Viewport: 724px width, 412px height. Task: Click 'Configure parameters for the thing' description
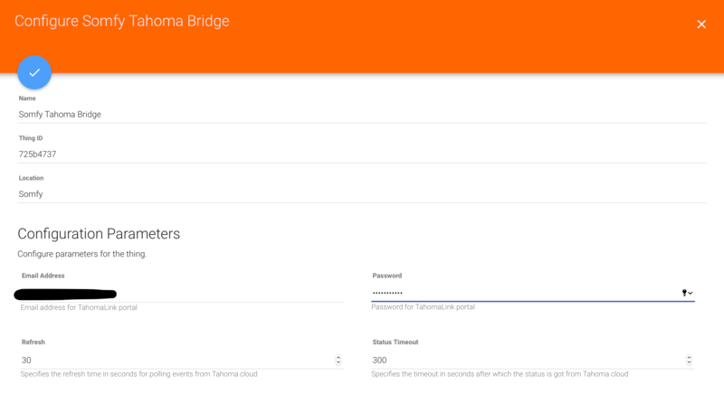(81, 254)
